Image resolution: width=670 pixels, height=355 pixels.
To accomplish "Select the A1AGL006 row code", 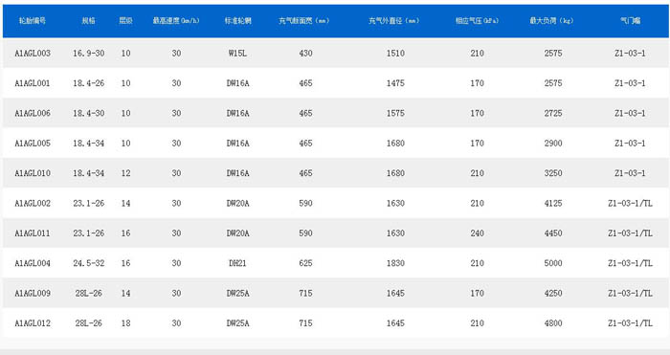I will (33, 113).
